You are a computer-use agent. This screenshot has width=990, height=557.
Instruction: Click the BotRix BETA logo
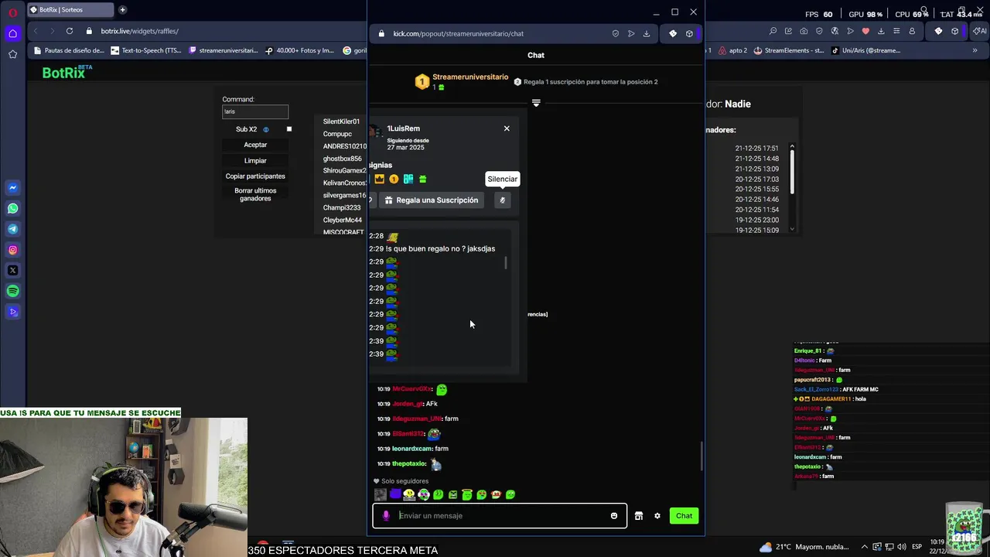pyautogui.click(x=67, y=72)
